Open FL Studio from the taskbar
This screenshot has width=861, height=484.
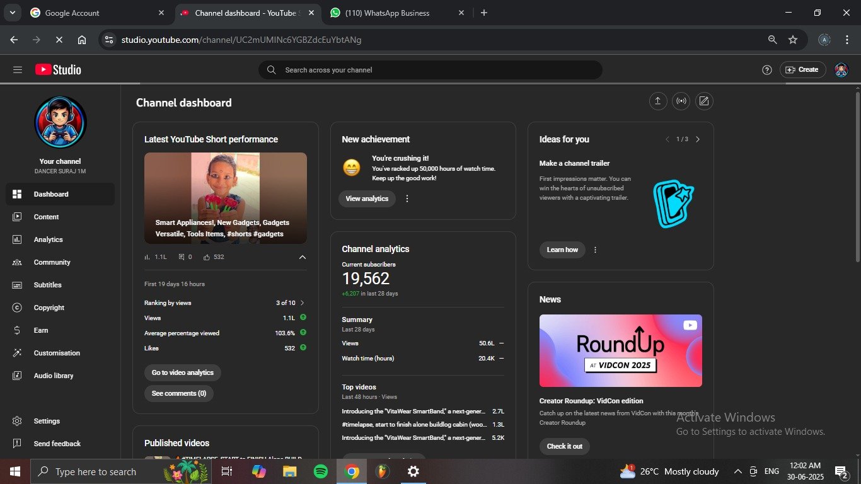[382, 471]
